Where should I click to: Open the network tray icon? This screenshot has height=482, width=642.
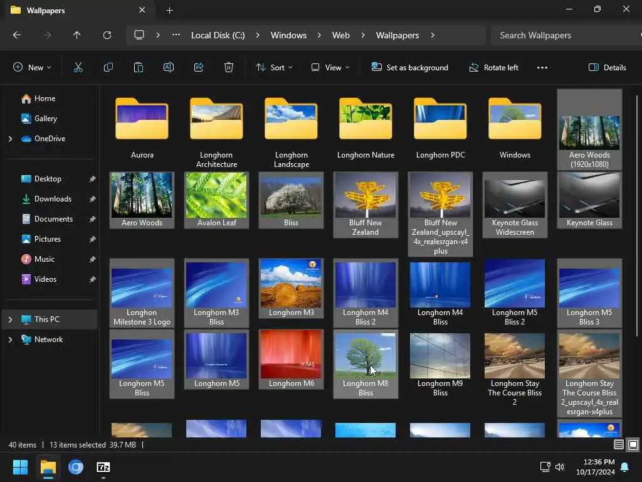click(545, 467)
